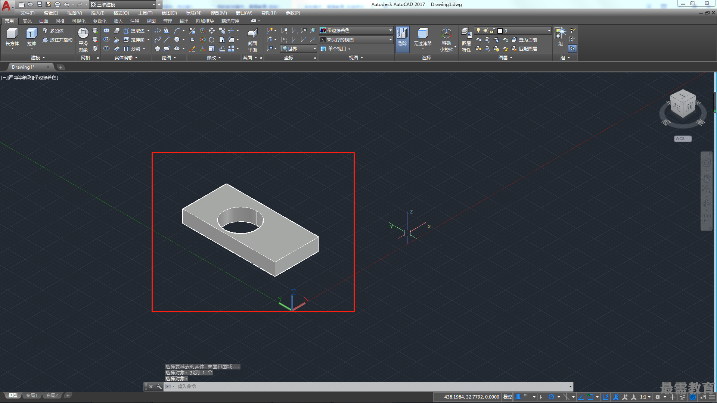Open the 未保存的视图 view dropdown
This screenshot has height=403, width=717.
[356, 40]
